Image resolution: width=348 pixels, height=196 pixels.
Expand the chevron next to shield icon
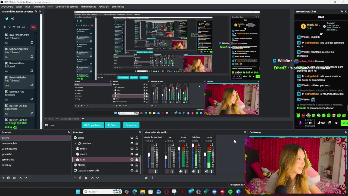pyautogui.click(x=9, y=27)
